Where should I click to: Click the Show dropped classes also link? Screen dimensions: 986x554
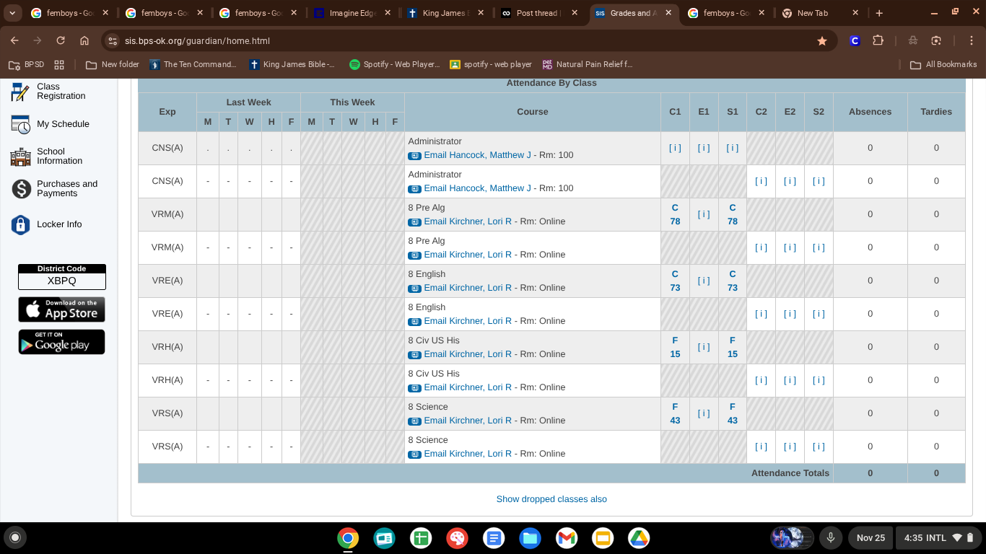(x=551, y=498)
